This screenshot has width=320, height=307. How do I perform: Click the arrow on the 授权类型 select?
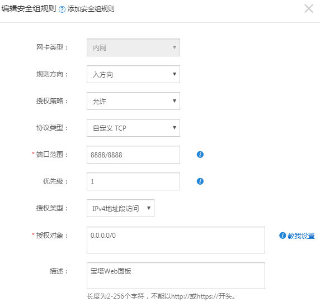(149, 208)
